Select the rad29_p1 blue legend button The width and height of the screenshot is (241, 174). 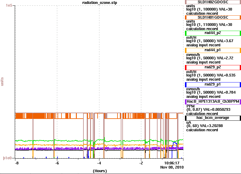pyautogui.click(x=213, y=85)
